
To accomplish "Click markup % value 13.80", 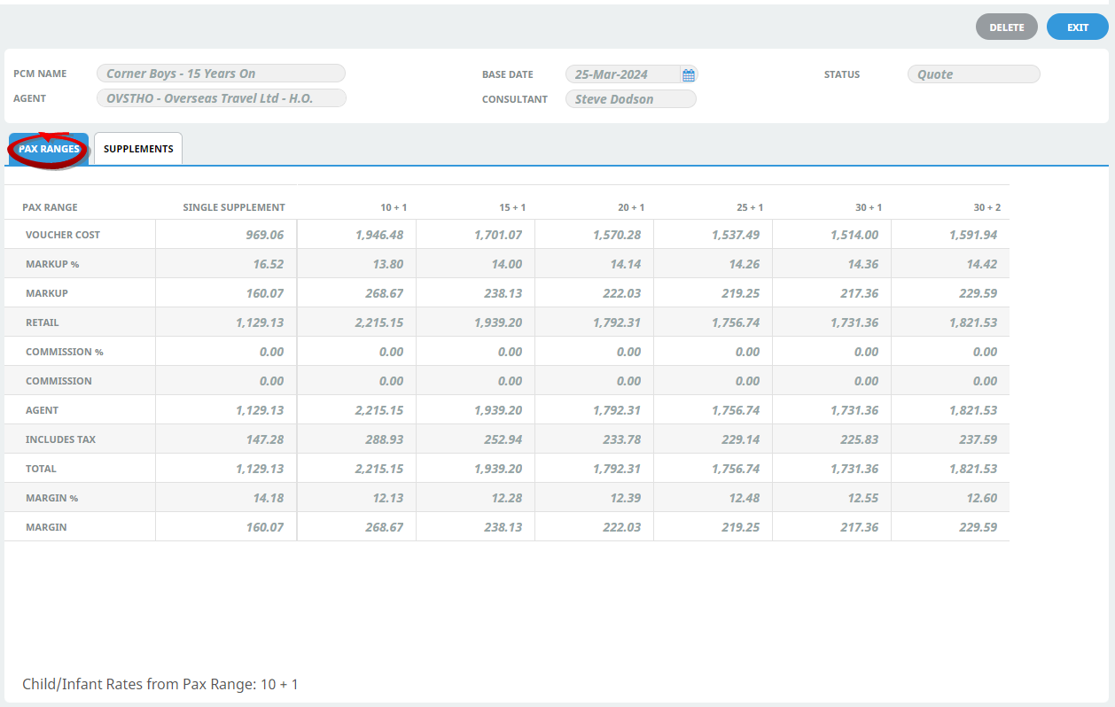I will tap(387, 264).
